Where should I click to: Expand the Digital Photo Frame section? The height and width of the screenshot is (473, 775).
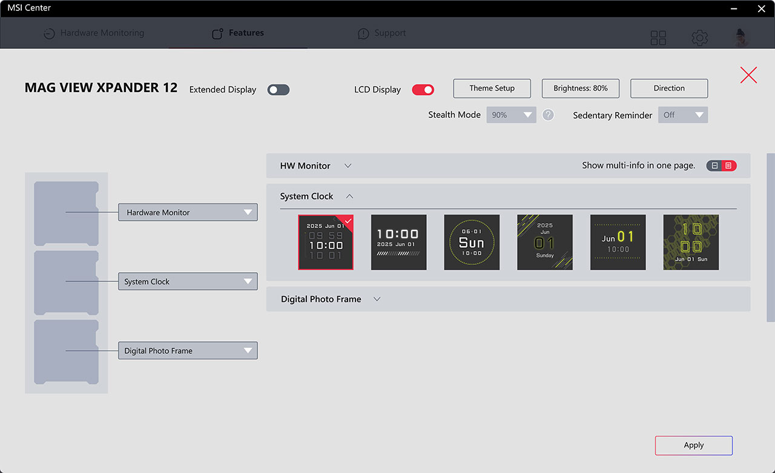tap(509, 299)
